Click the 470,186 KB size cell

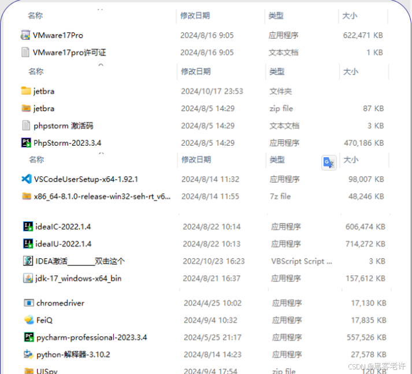coord(364,143)
